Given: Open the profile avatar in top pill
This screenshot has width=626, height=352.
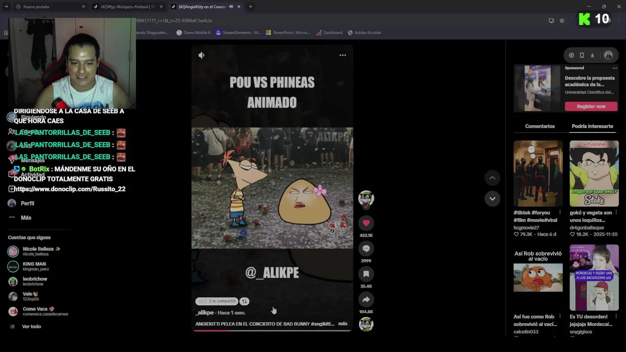Looking at the screenshot, I should pos(608,55).
